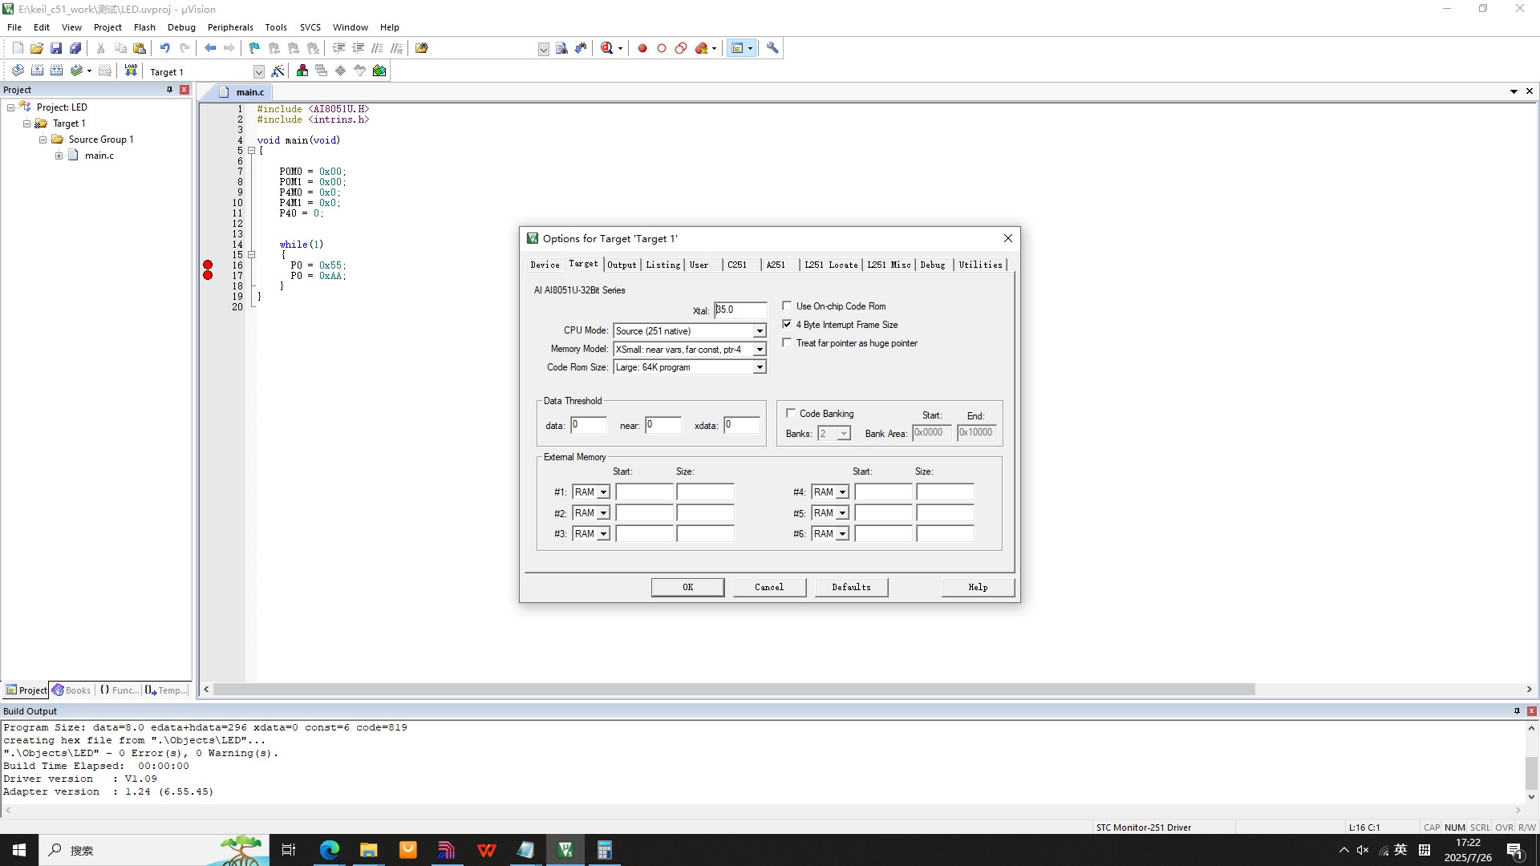Toggle auto-hide pin of Build Output panel
Image resolution: width=1540 pixels, height=866 pixels.
tap(1516, 711)
